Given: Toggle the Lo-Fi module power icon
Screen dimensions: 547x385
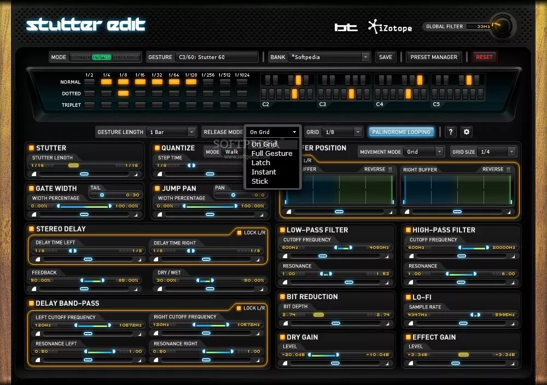Looking at the screenshot, I should (x=408, y=297).
